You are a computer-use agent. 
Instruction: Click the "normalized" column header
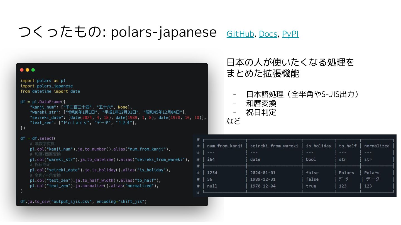tap(377, 146)
